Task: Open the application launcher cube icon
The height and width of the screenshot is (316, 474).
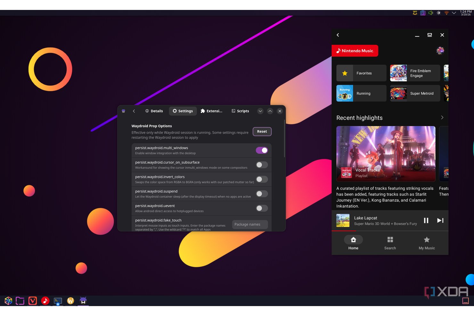Action: click(8, 301)
